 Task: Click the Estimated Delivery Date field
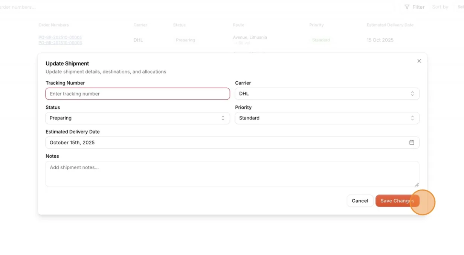point(232,143)
